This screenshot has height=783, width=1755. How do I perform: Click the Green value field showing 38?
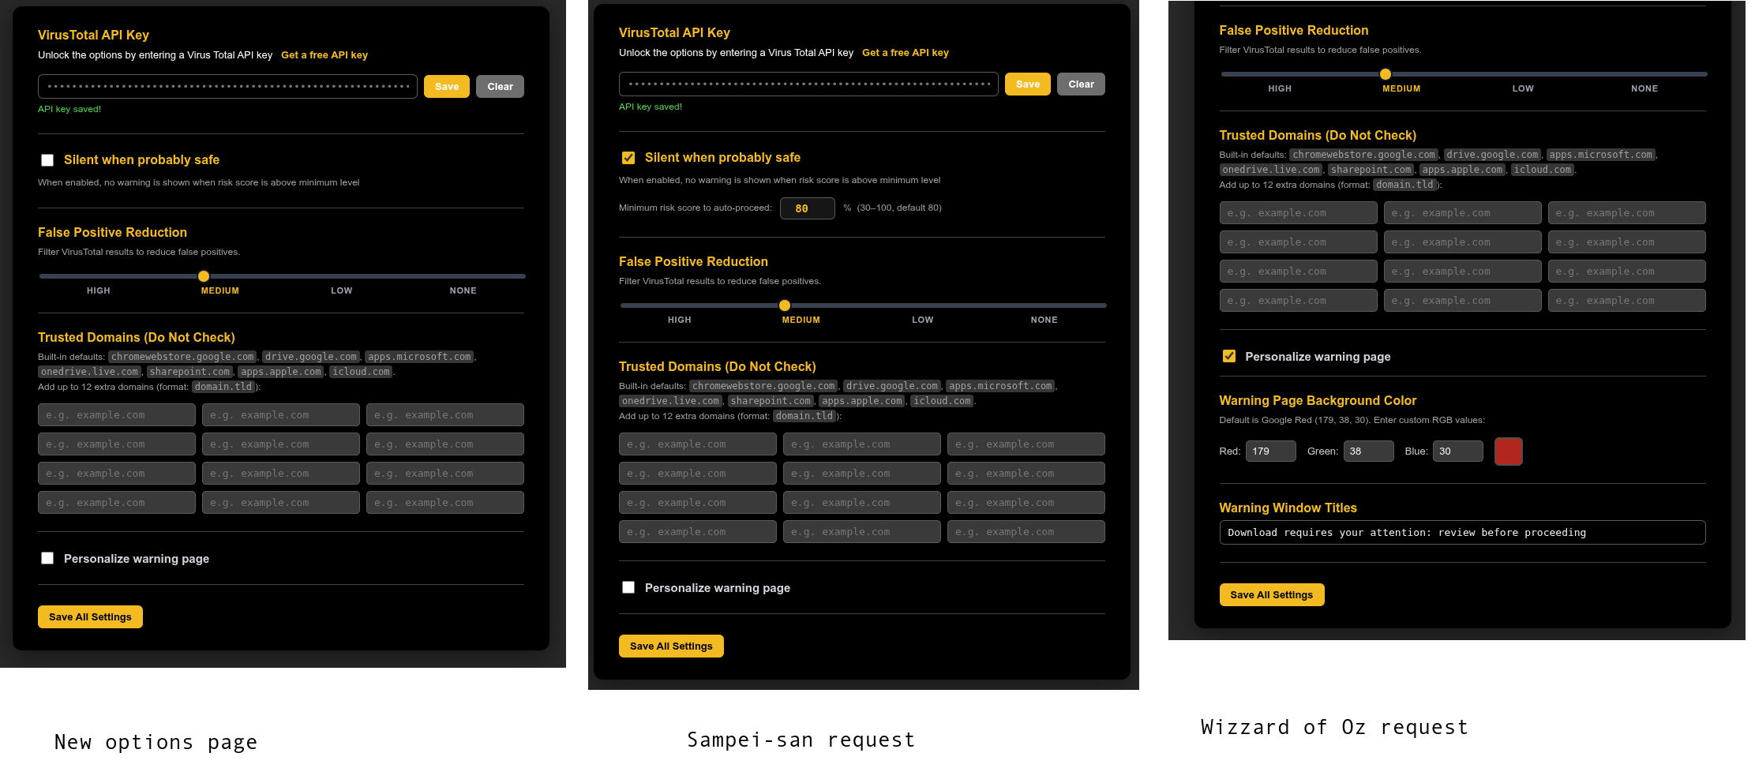click(1368, 451)
